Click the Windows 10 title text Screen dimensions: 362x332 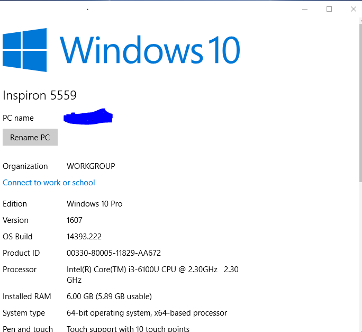(150, 51)
